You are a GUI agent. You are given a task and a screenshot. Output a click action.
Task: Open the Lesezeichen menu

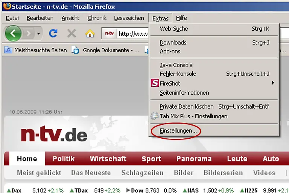(129, 18)
